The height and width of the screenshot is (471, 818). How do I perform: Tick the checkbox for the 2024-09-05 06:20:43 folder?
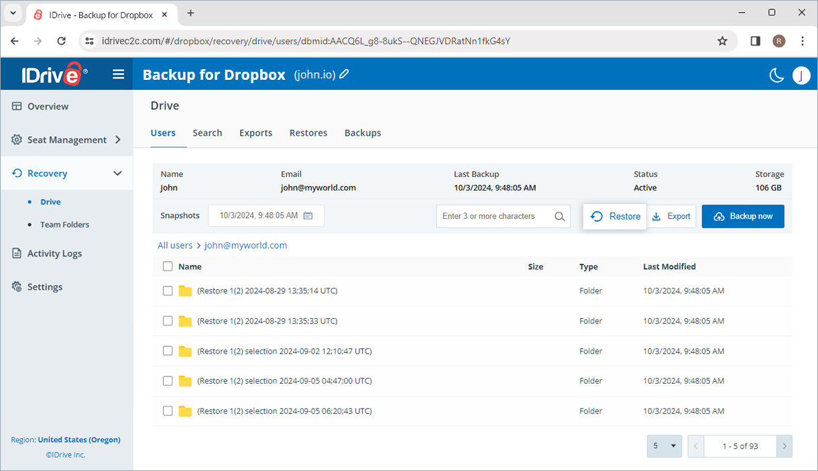click(168, 411)
